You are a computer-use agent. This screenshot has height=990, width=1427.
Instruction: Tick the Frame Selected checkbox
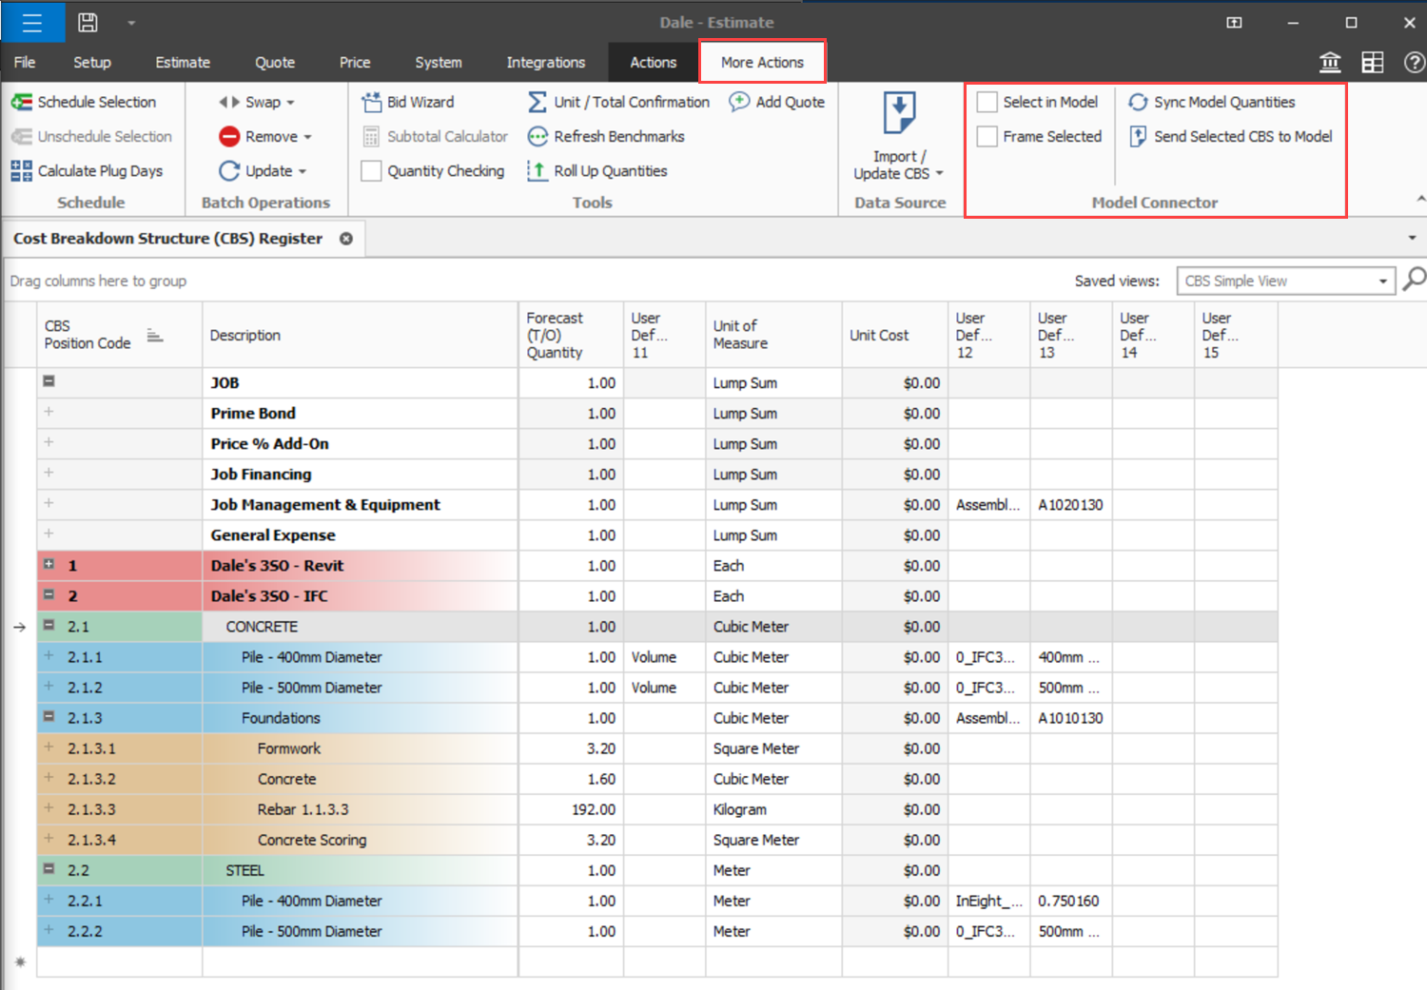[987, 137]
